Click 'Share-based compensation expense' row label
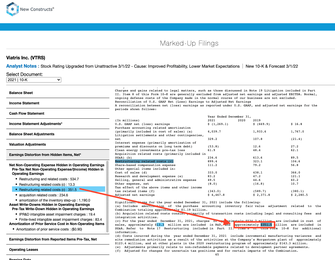The image size is (335, 260). click(x=145, y=165)
